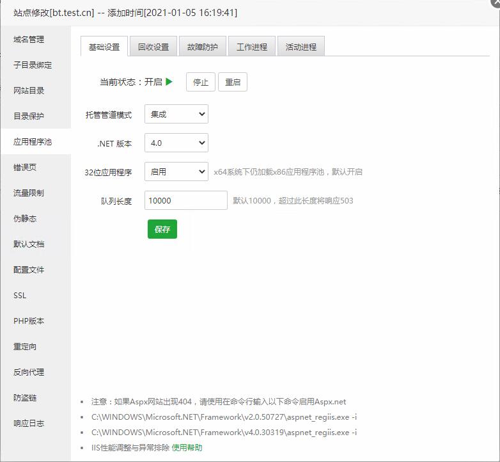The width and height of the screenshot is (500, 462).
Task: Expand the 32位应用程序 dropdown
Action: pyautogui.click(x=176, y=171)
